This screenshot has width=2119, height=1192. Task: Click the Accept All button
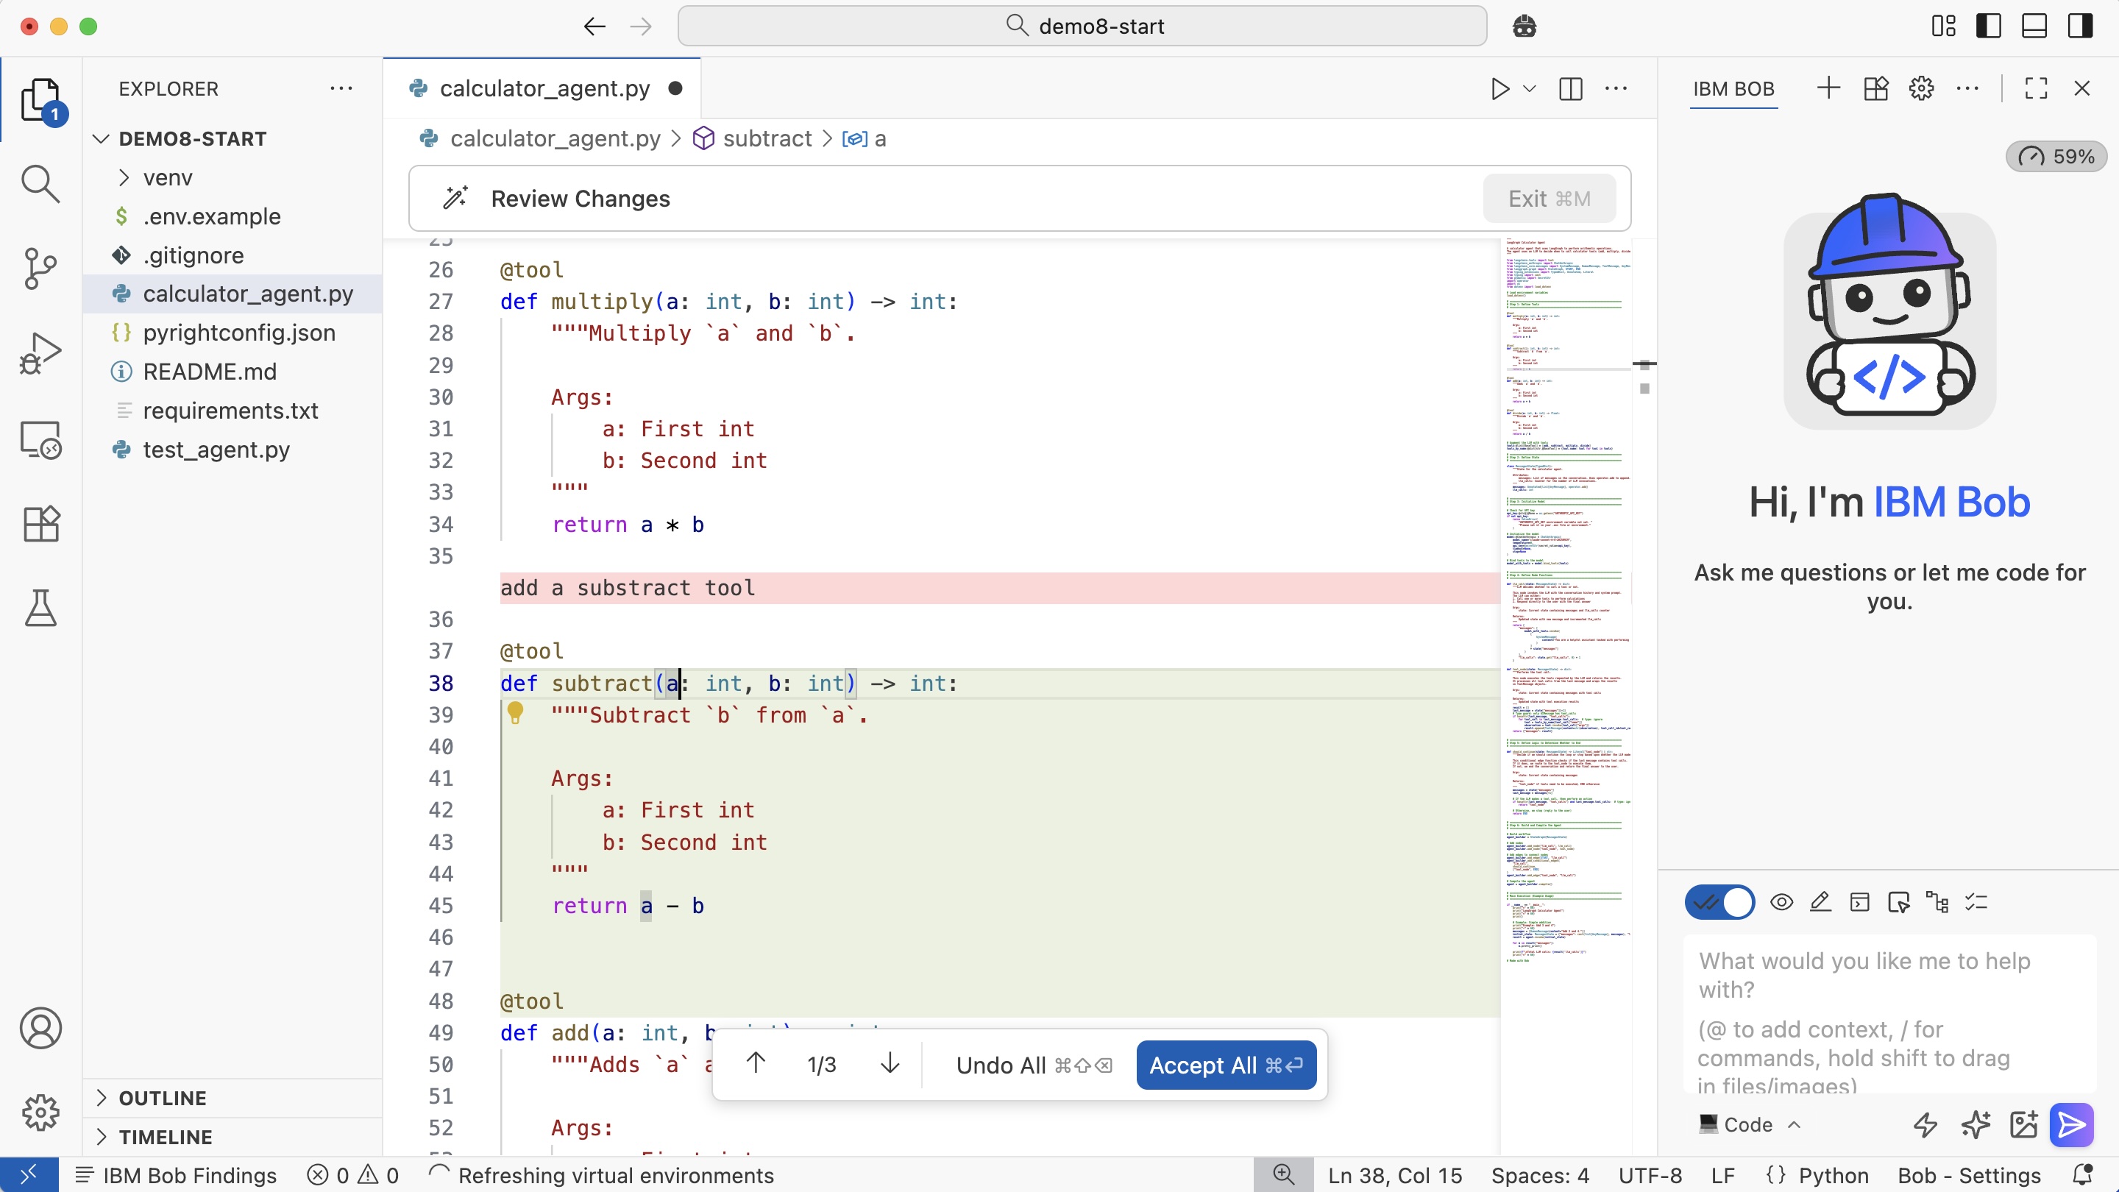[1226, 1065]
